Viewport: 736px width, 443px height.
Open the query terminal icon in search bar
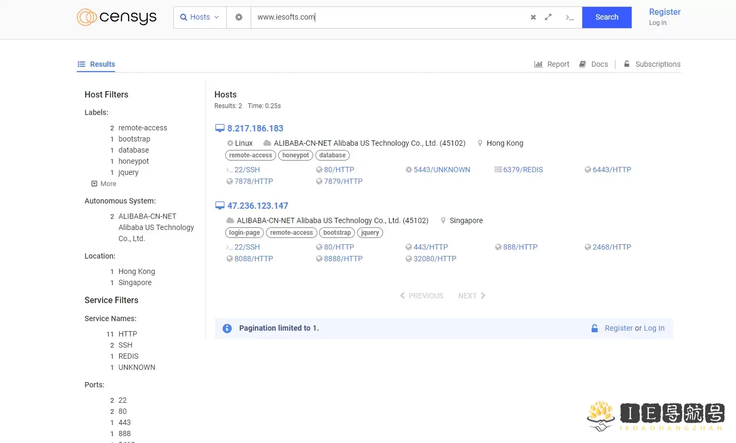point(570,17)
